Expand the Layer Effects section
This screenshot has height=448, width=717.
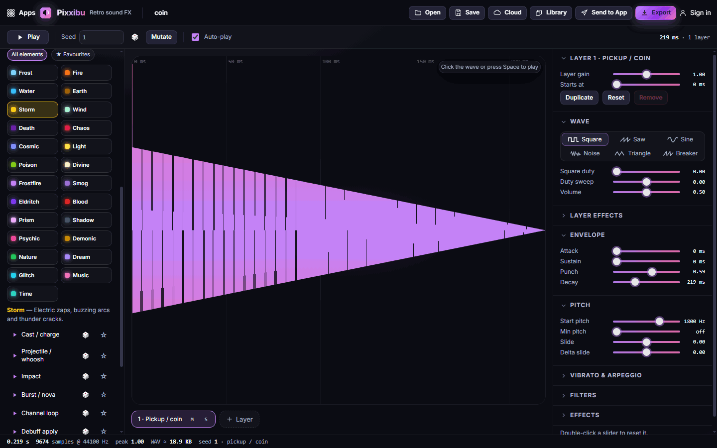(x=633, y=216)
